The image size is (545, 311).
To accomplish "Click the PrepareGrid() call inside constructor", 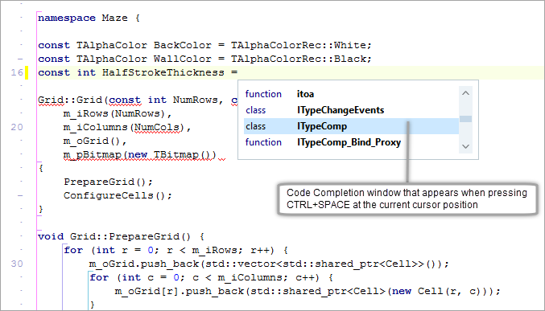I will 108,182.
